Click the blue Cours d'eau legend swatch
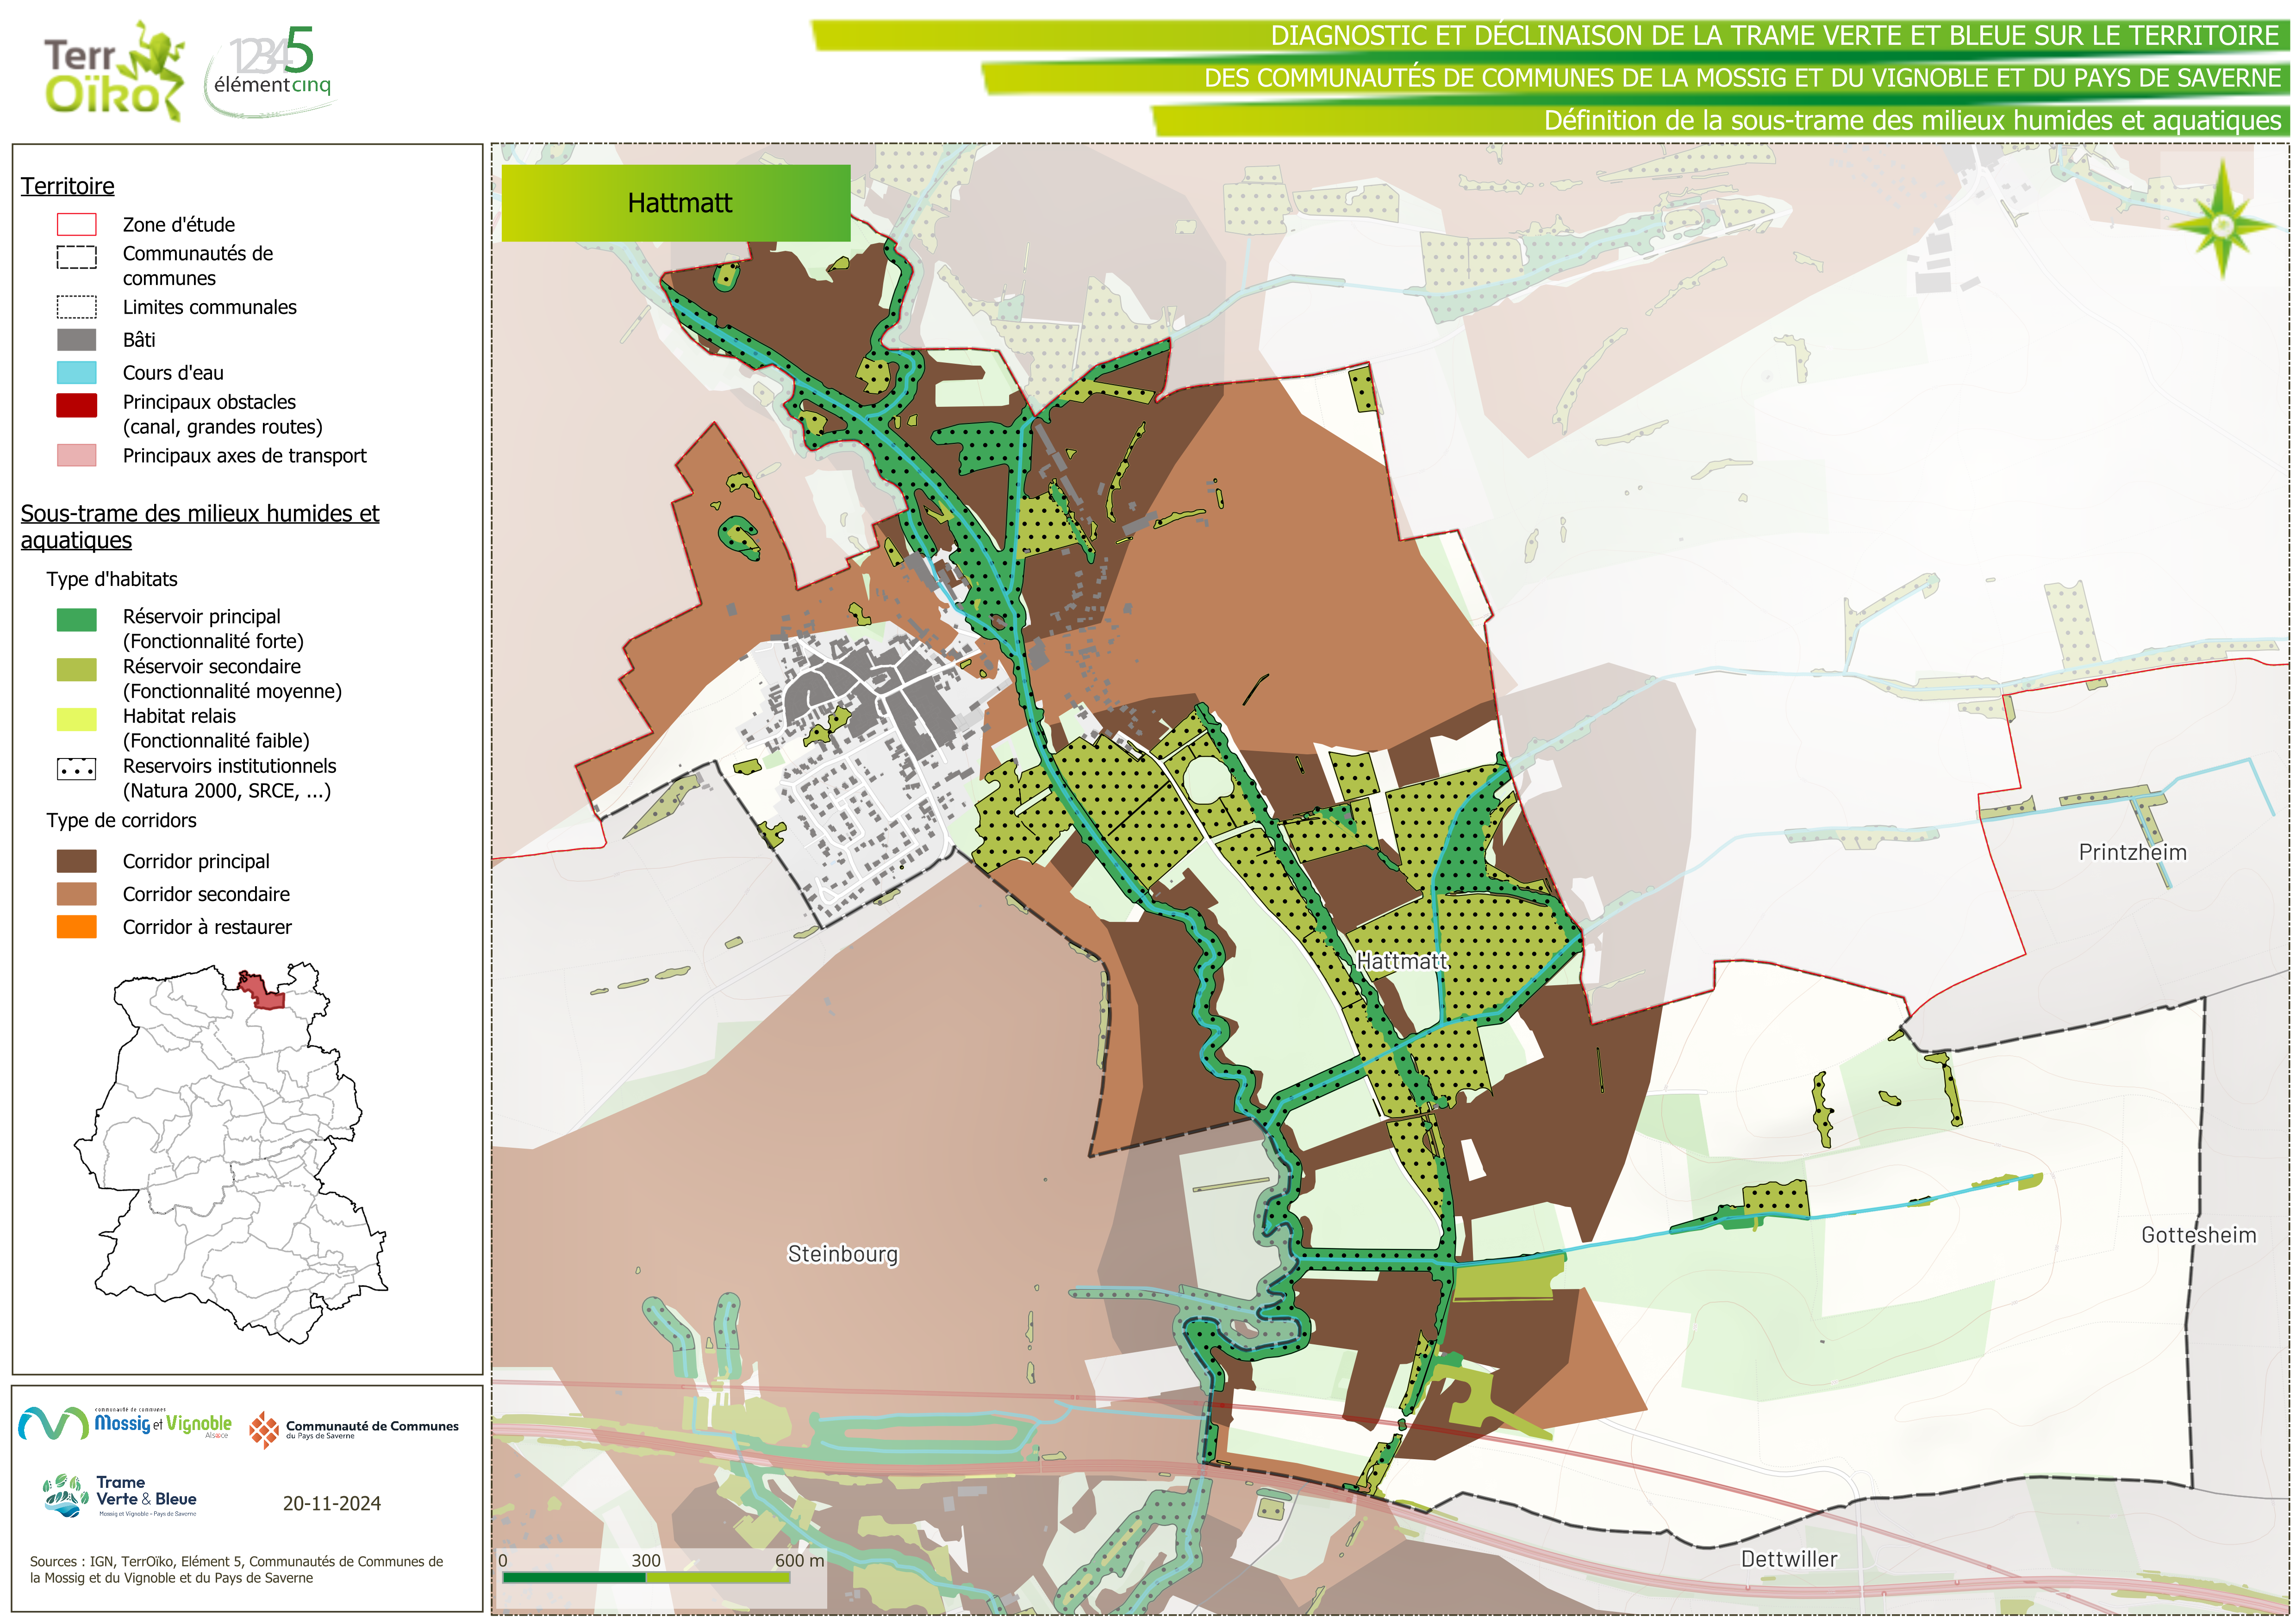This screenshot has height=1623, width=2296. pyautogui.click(x=77, y=373)
